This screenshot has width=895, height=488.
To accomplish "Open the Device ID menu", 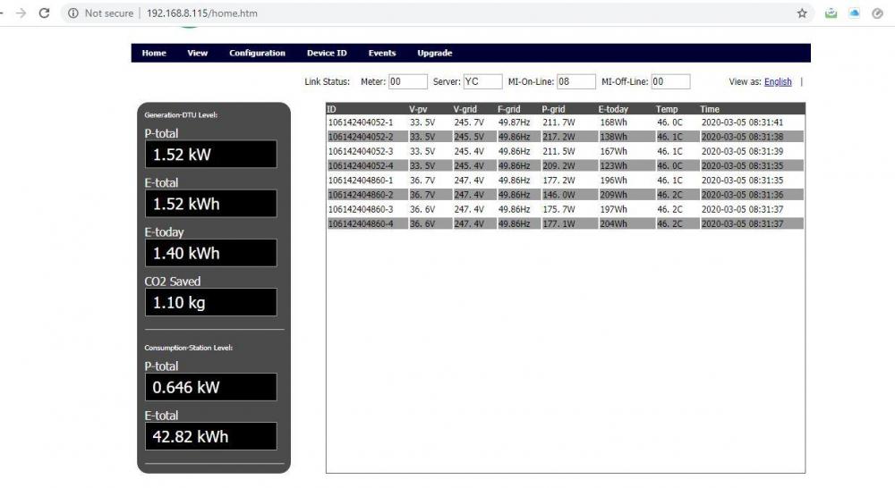I will (x=327, y=53).
